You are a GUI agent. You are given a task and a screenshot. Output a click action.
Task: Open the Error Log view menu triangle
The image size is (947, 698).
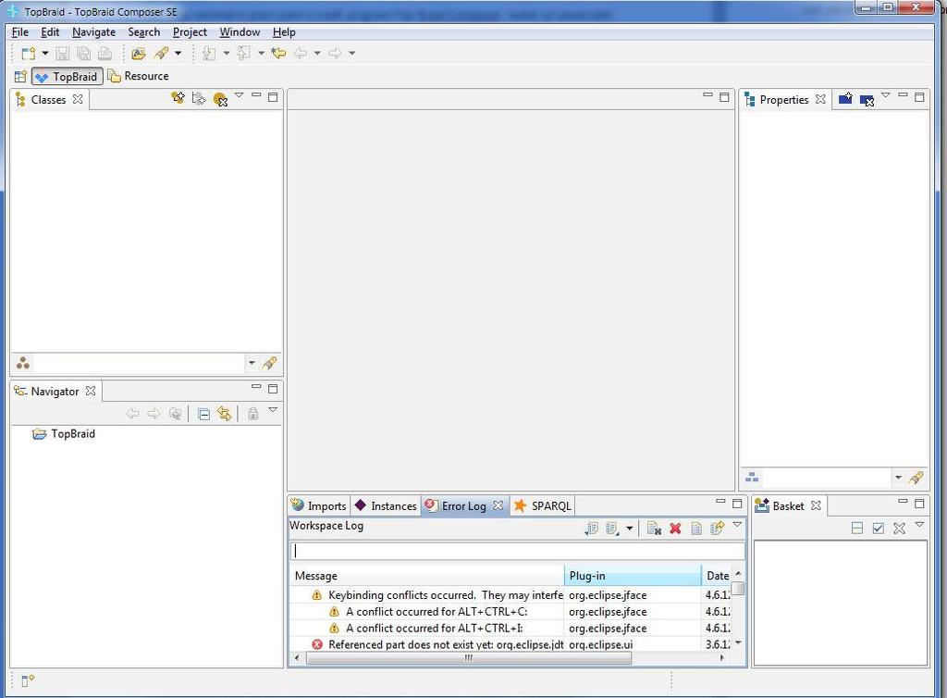(x=737, y=525)
